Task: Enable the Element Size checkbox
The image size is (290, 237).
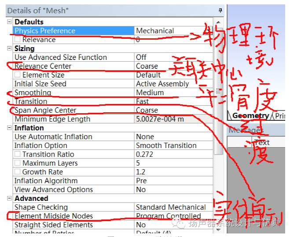Action: pos(17,75)
